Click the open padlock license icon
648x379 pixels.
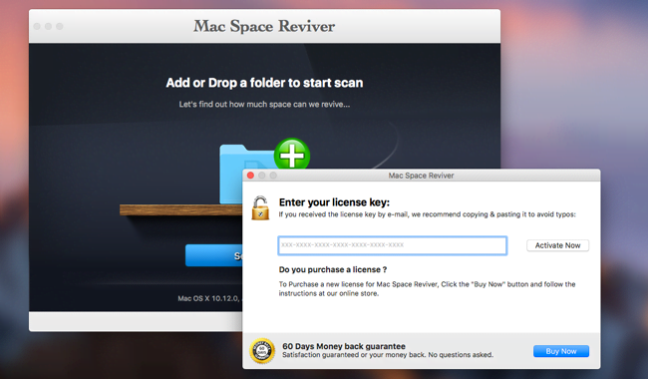tap(260, 207)
